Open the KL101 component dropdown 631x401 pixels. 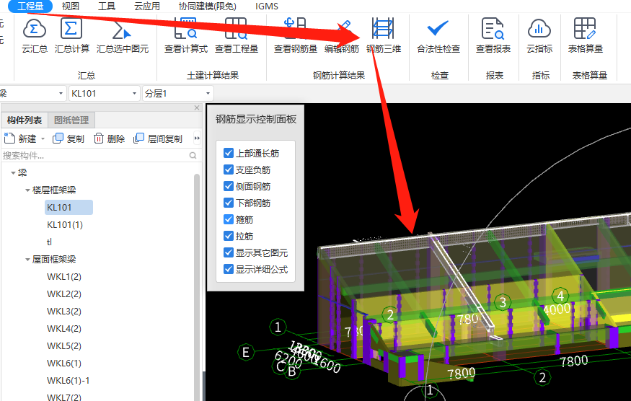(105, 94)
